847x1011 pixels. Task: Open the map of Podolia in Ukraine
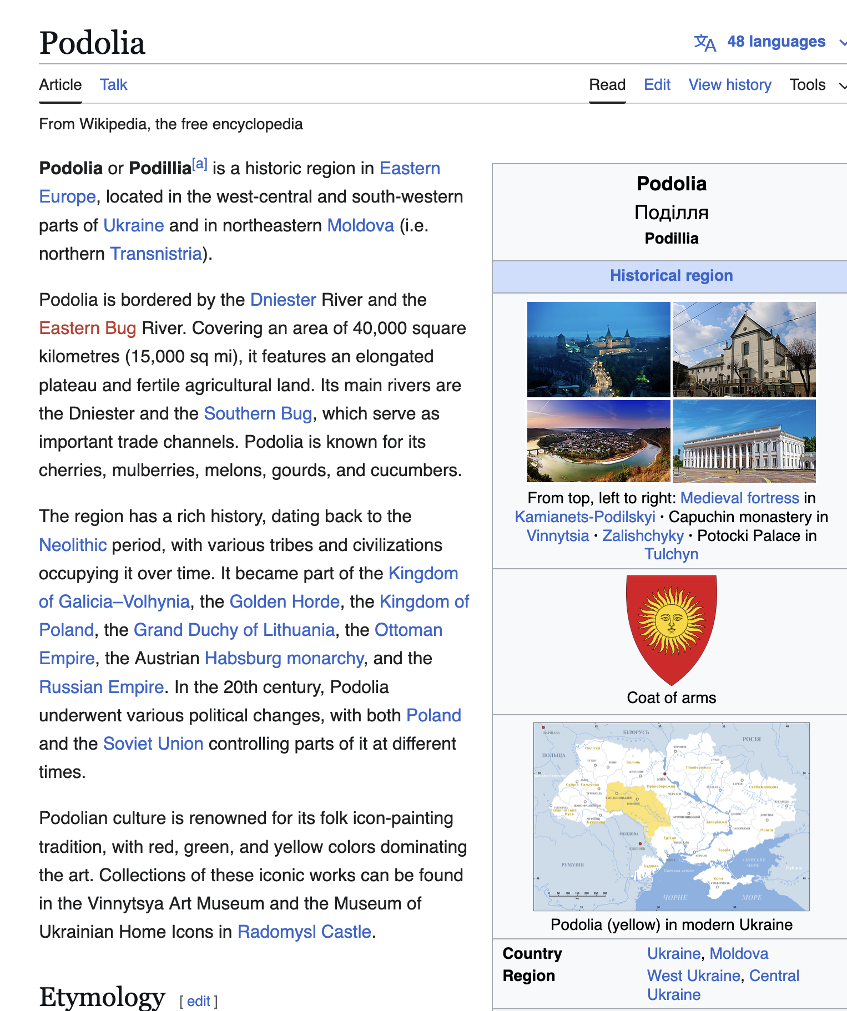coord(671,816)
